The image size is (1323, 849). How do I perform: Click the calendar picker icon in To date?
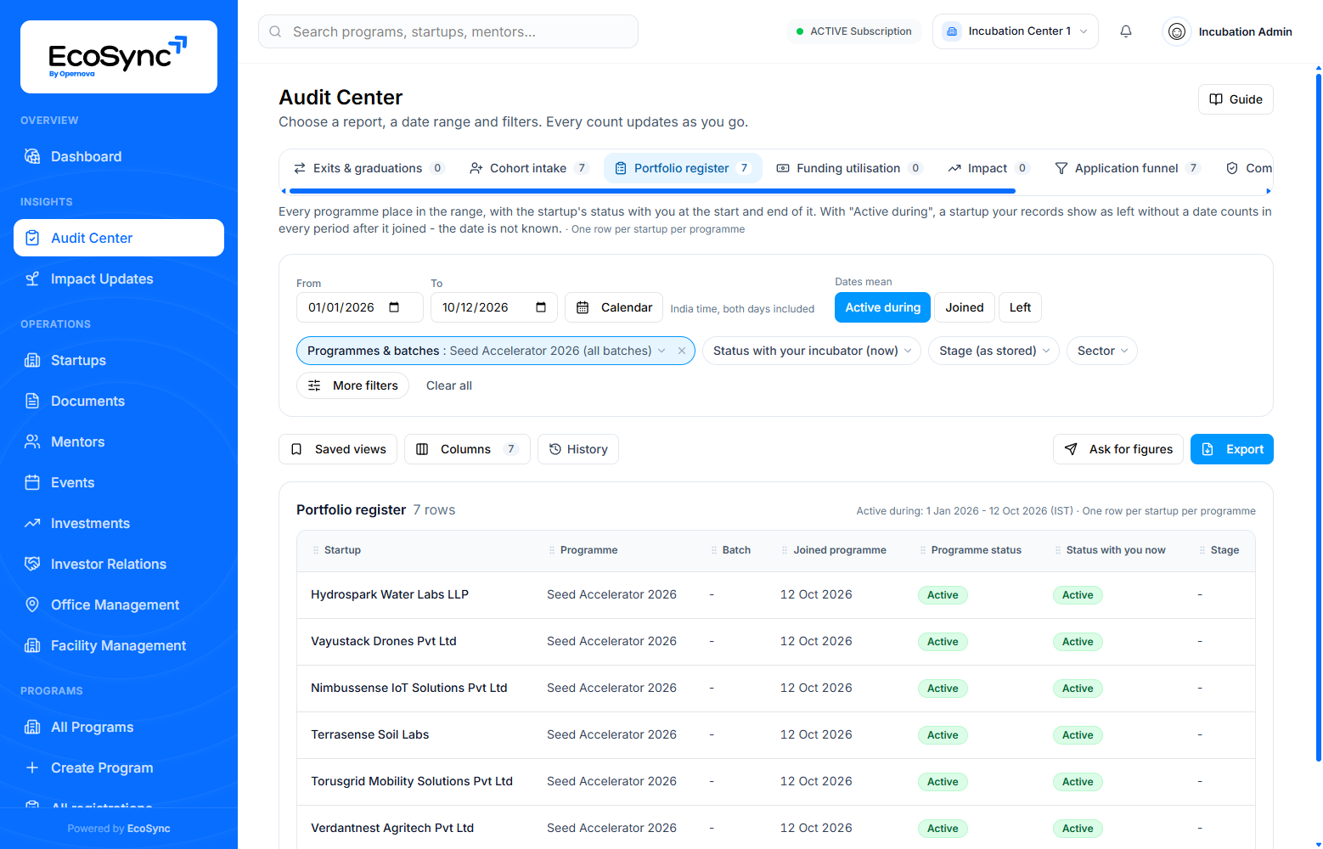[541, 307]
